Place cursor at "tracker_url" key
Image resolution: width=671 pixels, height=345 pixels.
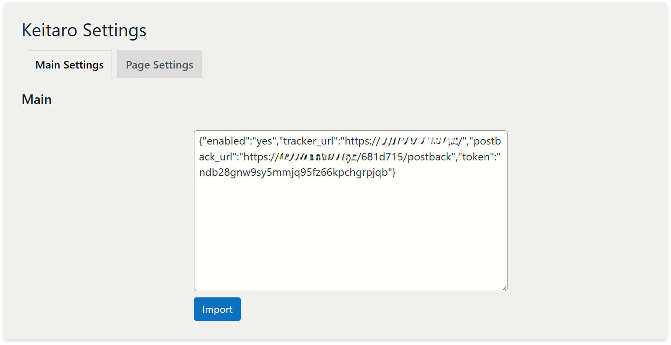(308, 141)
